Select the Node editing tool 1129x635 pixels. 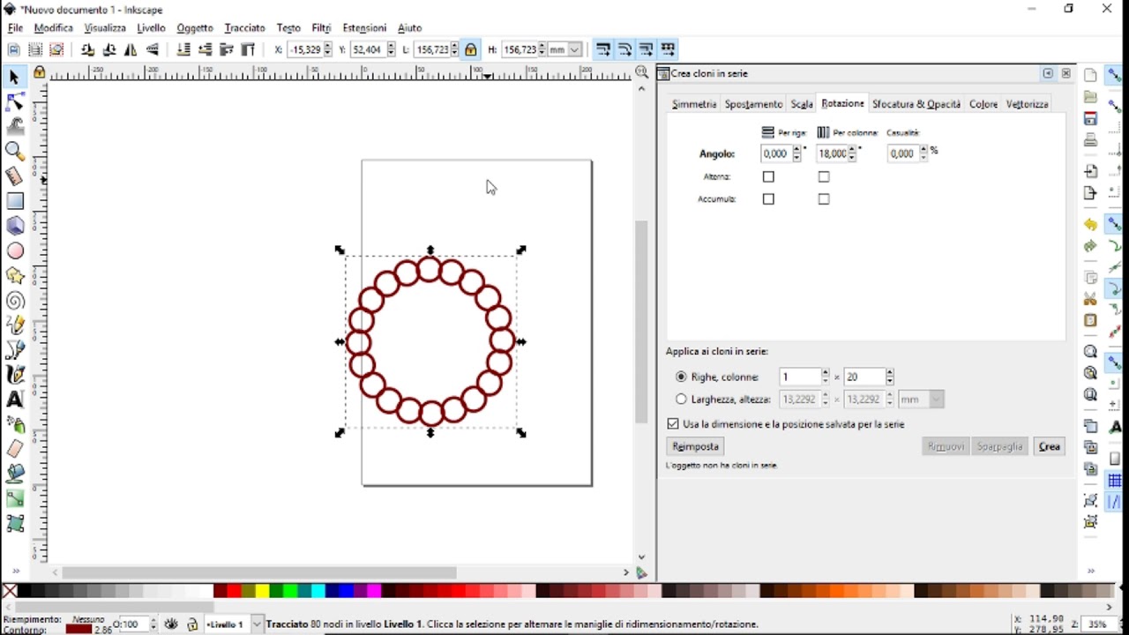click(14, 102)
